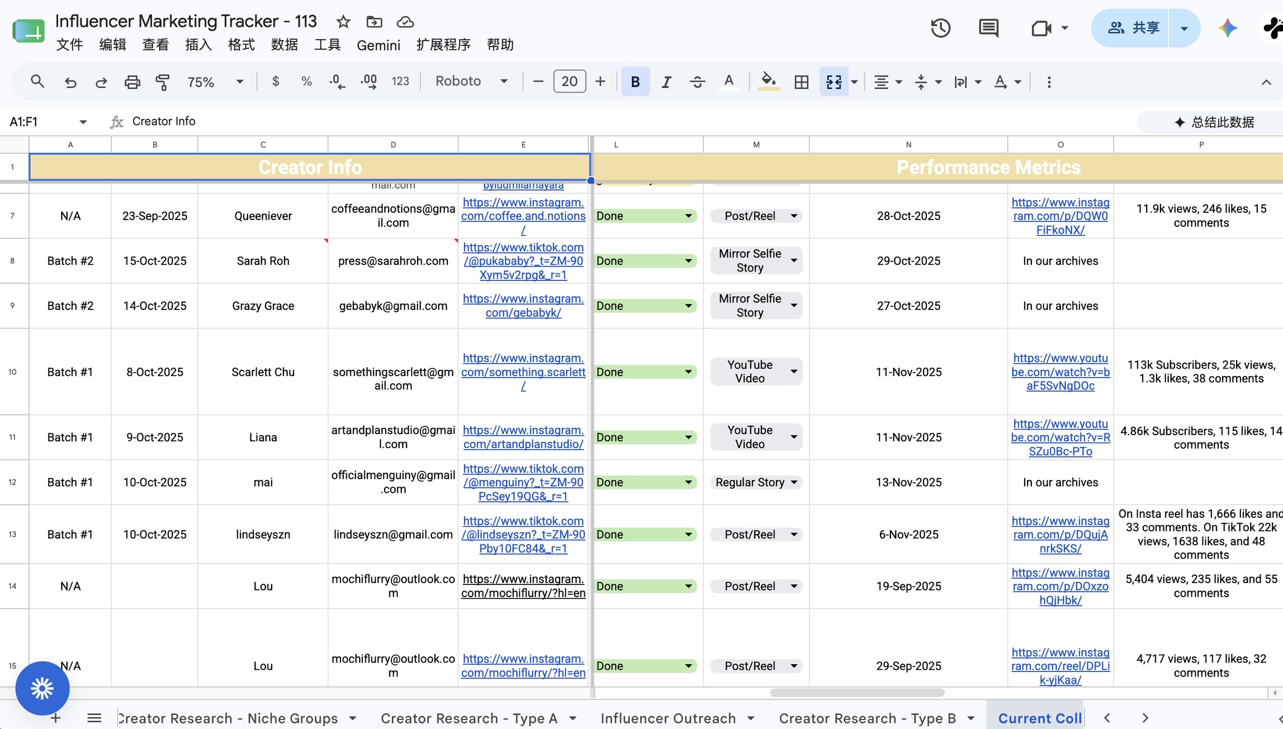Open the zoom level dropdown at 75%

click(x=215, y=82)
